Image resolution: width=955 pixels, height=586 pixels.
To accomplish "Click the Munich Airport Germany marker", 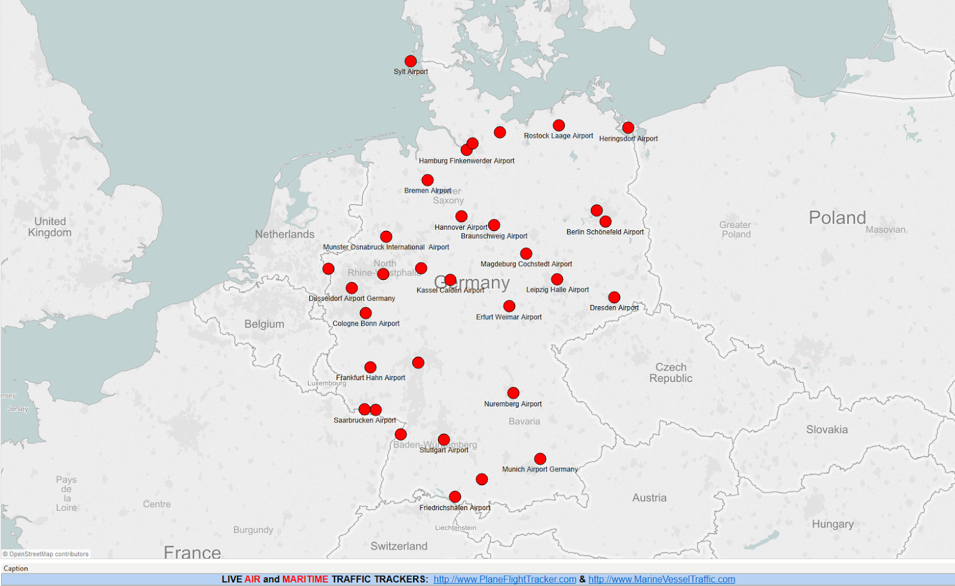I will click(540, 459).
